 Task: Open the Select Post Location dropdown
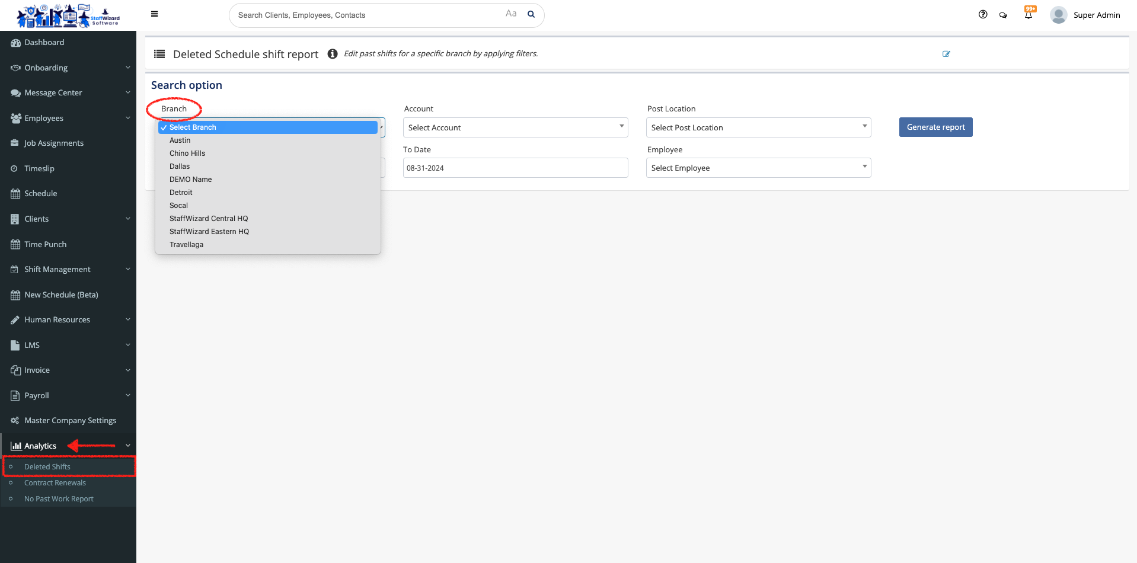(758, 127)
